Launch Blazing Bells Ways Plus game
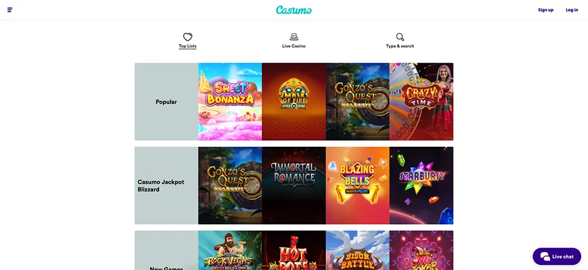 click(357, 185)
